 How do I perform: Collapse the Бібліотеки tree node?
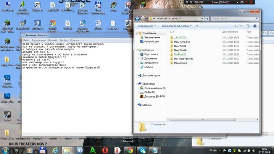tap(137, 50)
